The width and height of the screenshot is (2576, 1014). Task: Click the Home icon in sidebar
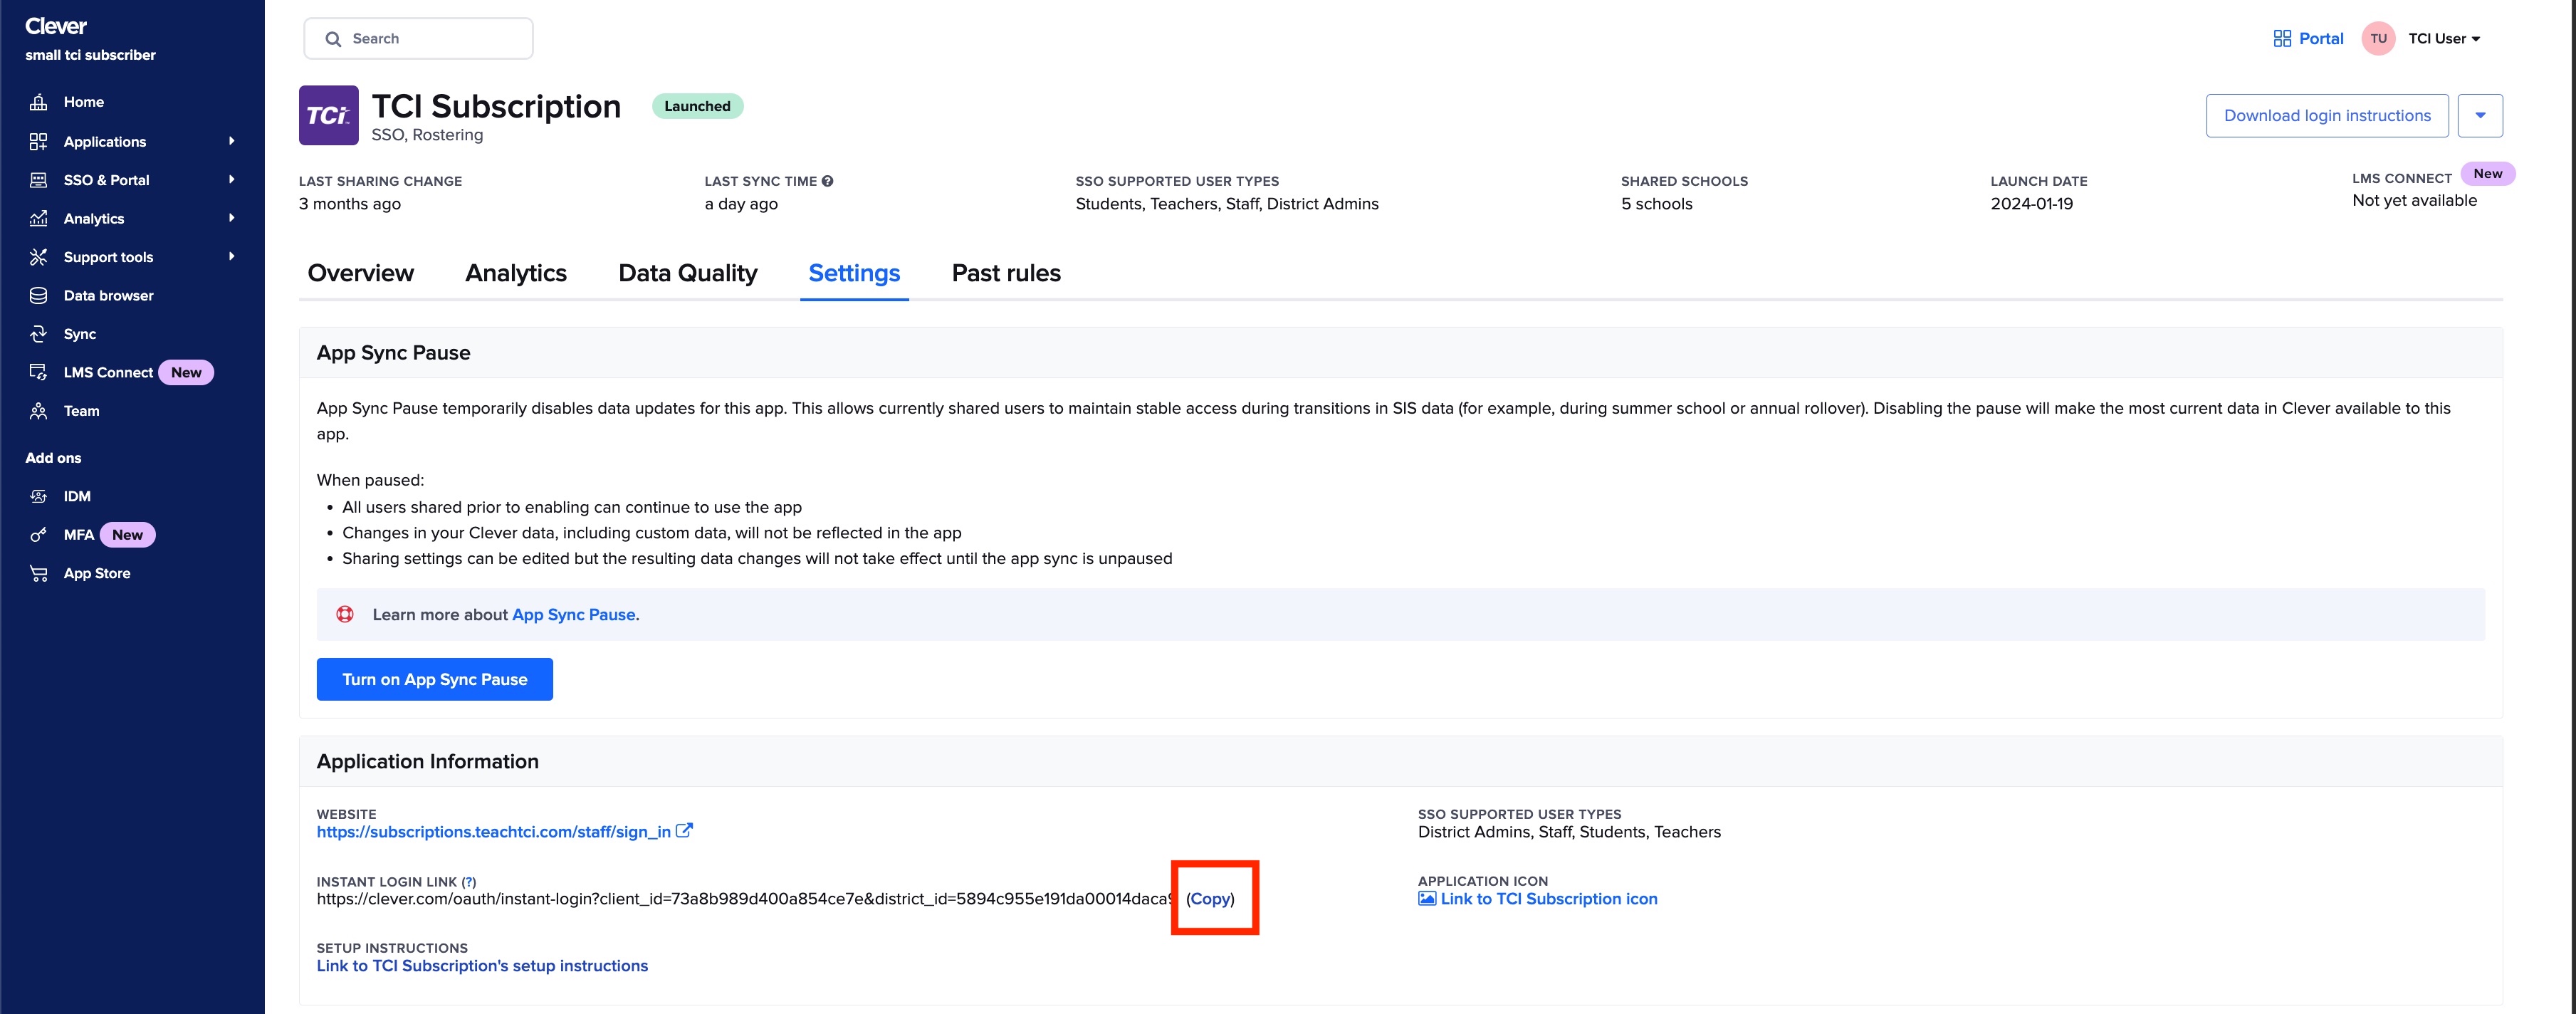pyautogui.click(x=38, y=102)
